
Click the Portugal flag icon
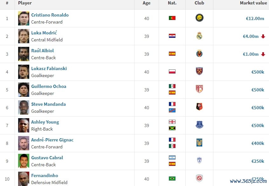coord(172,18)
